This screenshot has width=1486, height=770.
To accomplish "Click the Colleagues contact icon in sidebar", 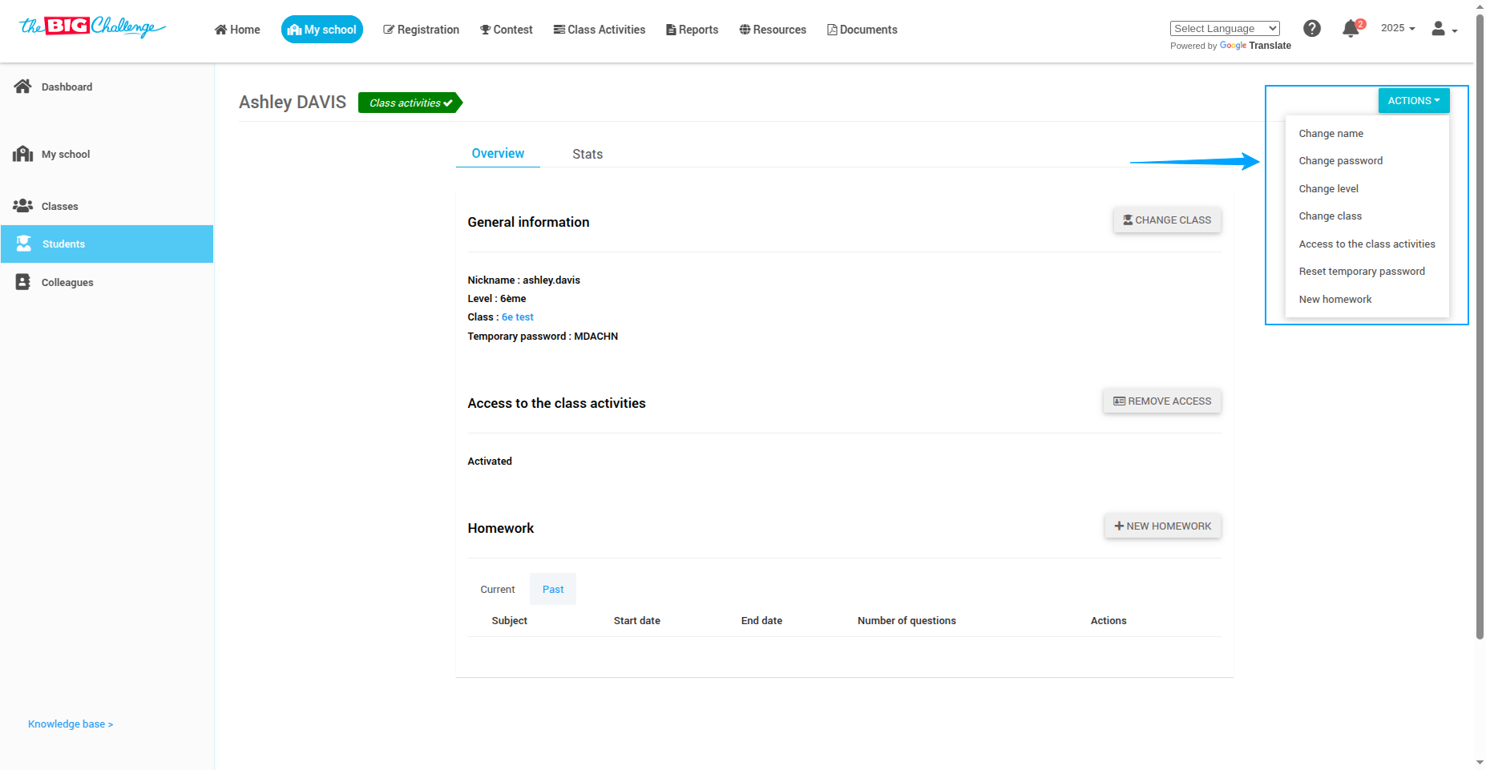I will [x=23, y=282].
